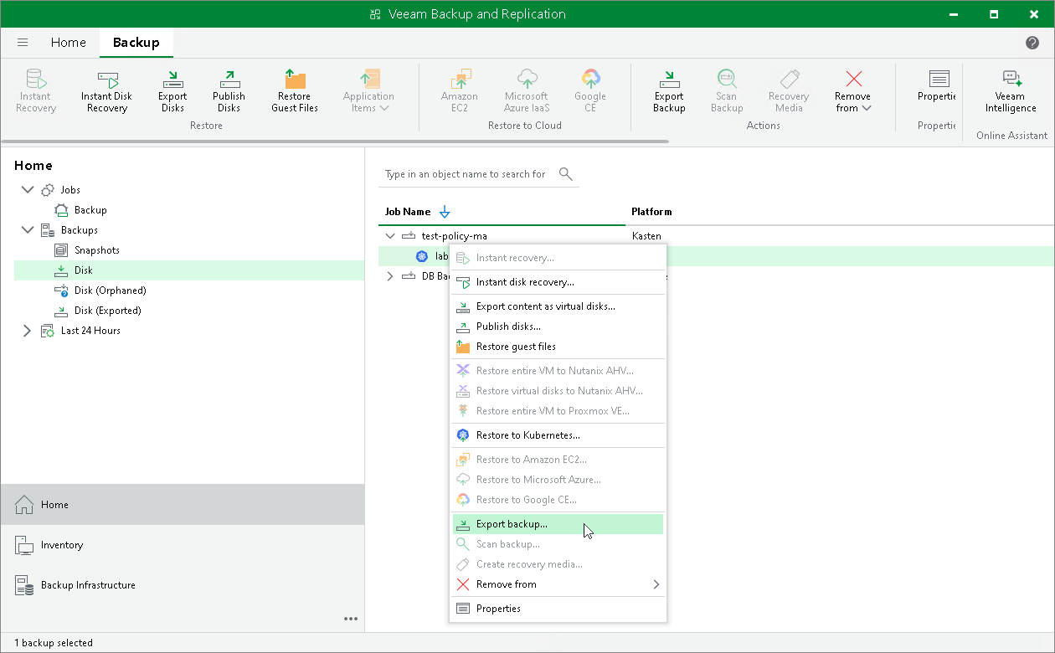Click Restore entire VM to Proxmox VE

(x=558, y=411)
